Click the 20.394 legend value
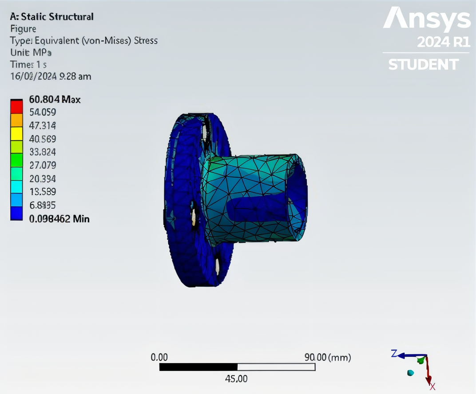 tap(43, 179)
